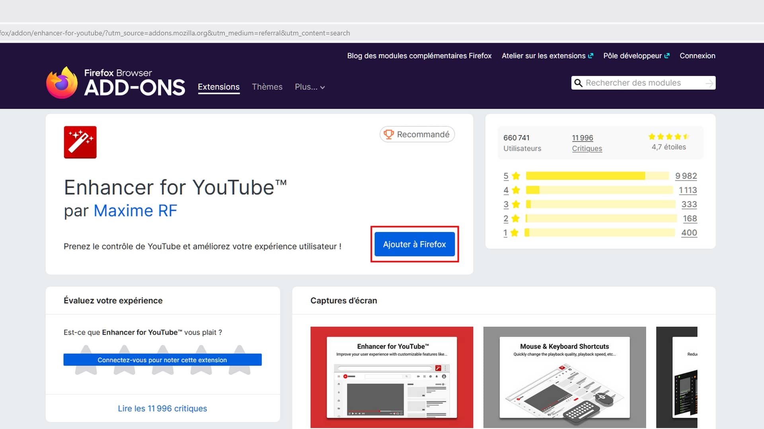Click the Ajouter à Firefox button
The height and width of the screenshot is (429, 764).
point(414,244)
